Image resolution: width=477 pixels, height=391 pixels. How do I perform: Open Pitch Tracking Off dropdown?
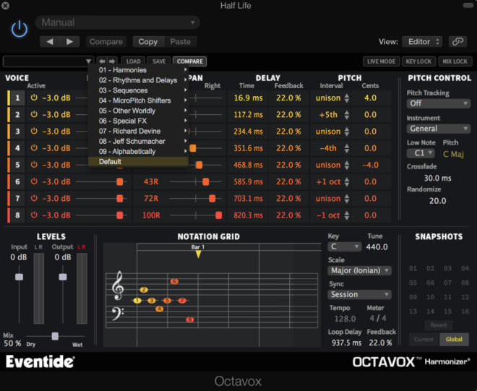tap(439, 103)
